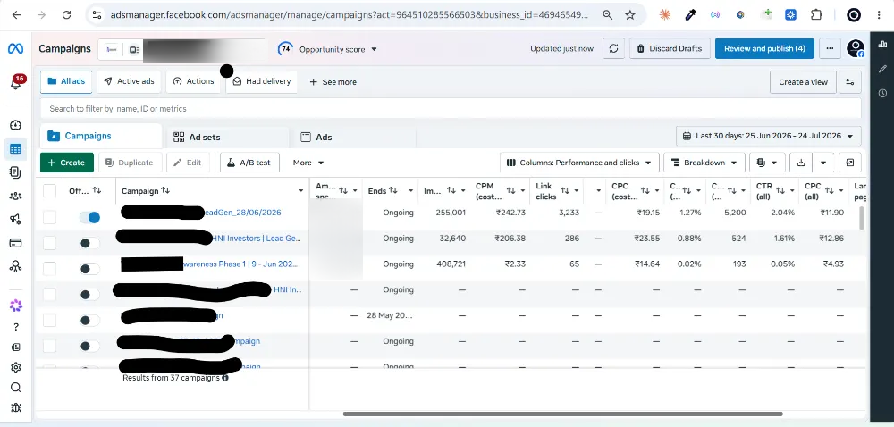Click See more views link
The height and width of the screenshot is (427, 894).
(333, 82)
